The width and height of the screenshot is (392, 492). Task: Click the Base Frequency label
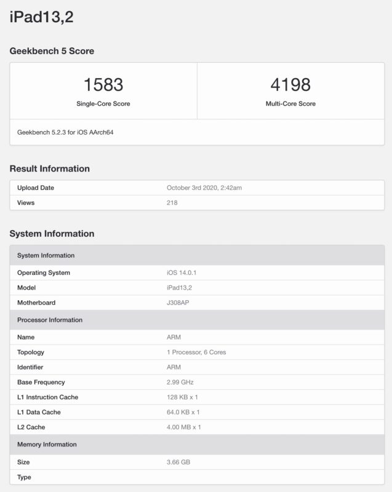(41, 382)
